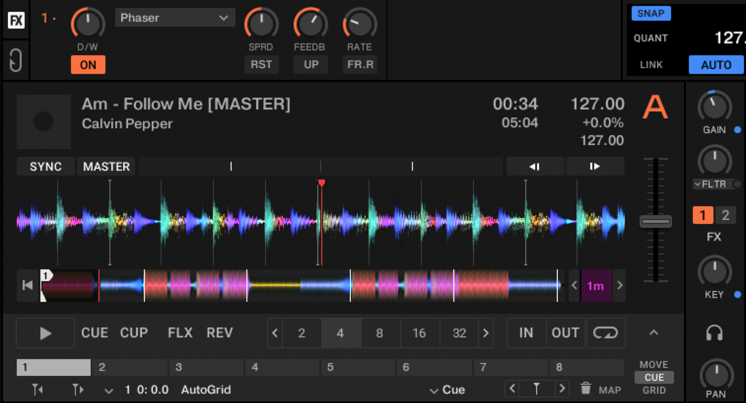
Task: Toggle the Phaser effect ON button
Action: tap(88, 65)
